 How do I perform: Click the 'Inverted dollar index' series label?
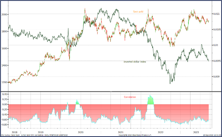(135, 62)
